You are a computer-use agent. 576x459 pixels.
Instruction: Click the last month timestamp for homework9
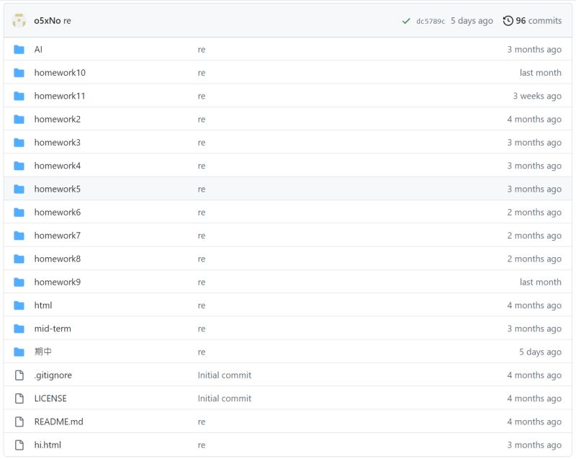coord(541,282)
